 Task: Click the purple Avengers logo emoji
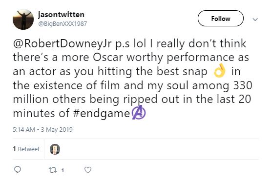coord(139,113)
